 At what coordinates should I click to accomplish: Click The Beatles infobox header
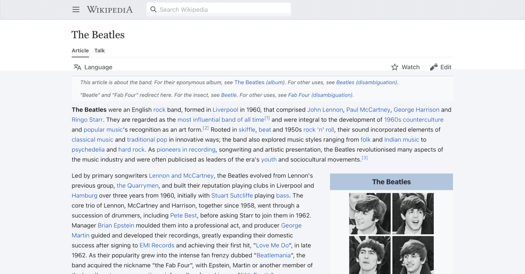pos(391,182)
